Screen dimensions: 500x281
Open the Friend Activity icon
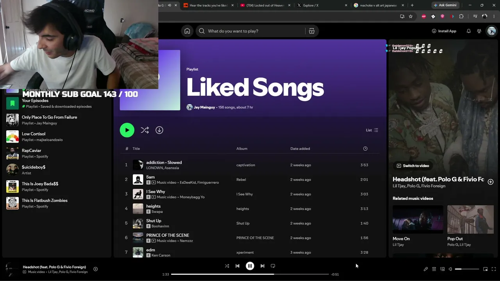[479, 31]
